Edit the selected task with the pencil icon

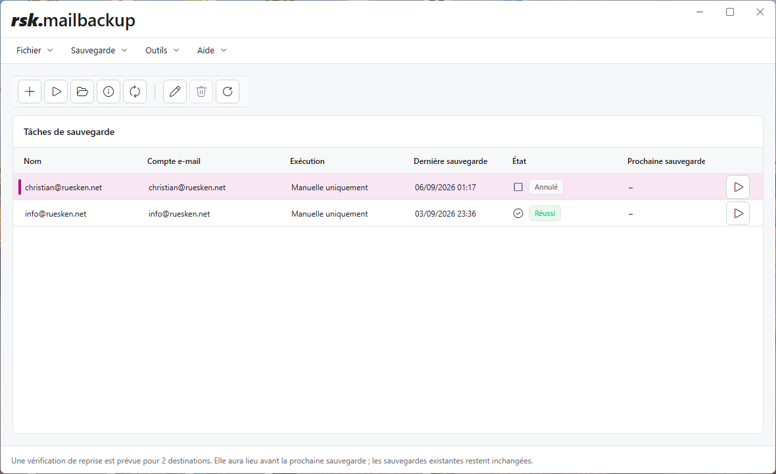click(x=175, y=92)
